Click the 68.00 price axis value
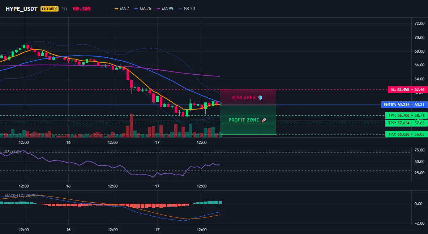 419,51
